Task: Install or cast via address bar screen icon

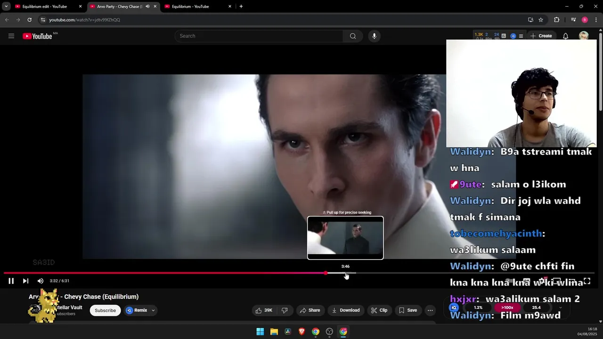Action: pyautogui.click(x=530, y=20)
